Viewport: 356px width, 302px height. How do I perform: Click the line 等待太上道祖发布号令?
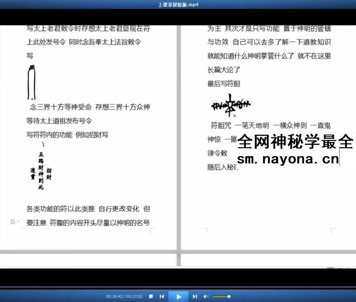point(59,121)
